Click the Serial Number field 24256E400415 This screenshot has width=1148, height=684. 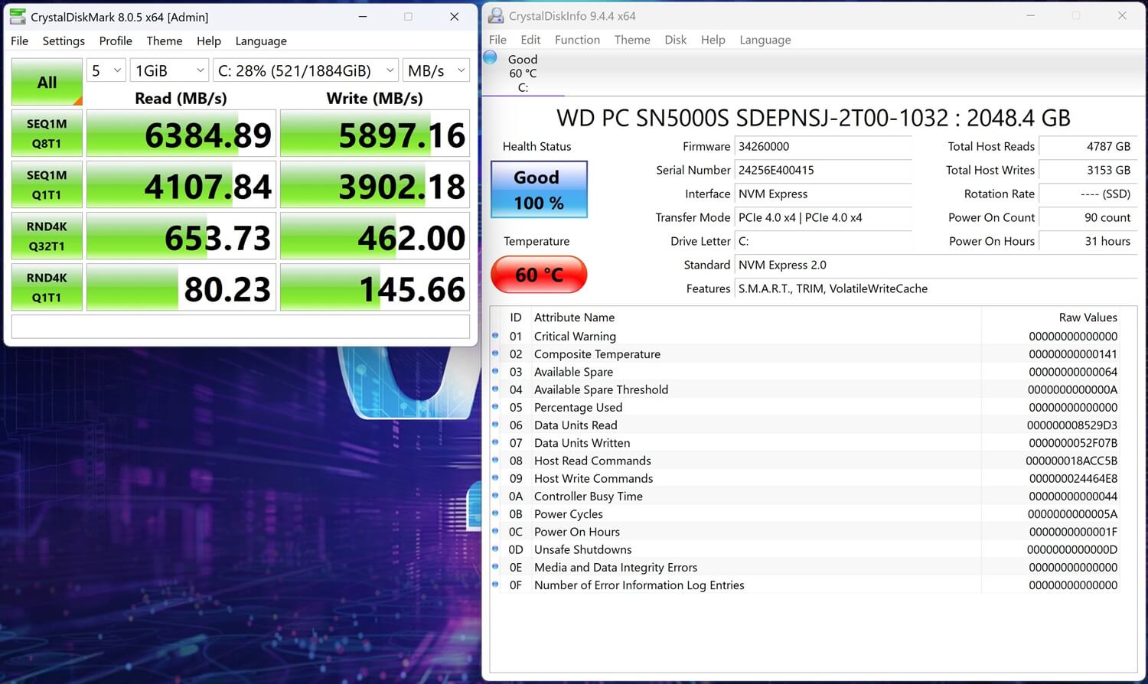[x=823, y=170]
